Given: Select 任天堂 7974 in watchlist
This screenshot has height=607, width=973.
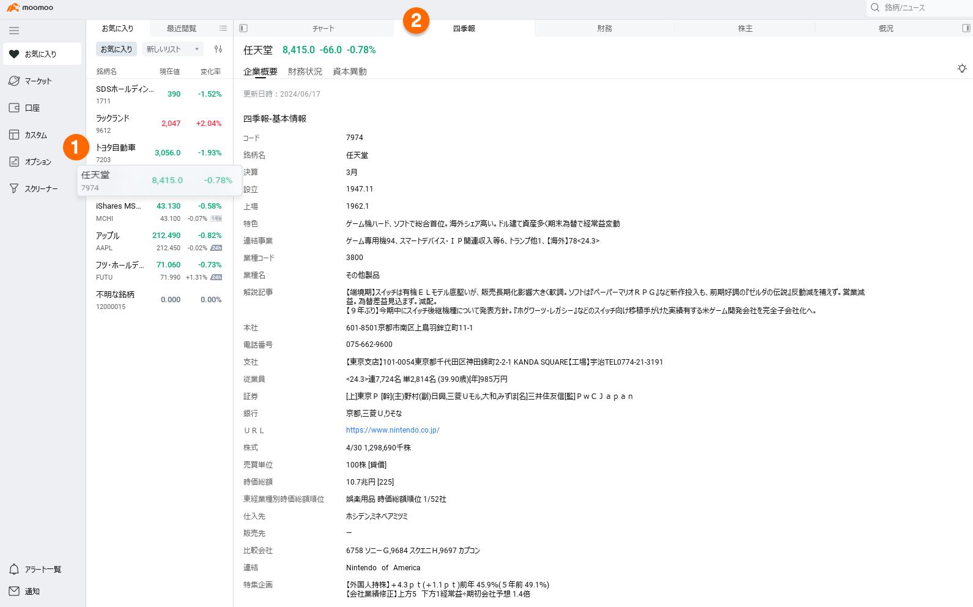Looking at the screenshot, I should click(159, 181).
